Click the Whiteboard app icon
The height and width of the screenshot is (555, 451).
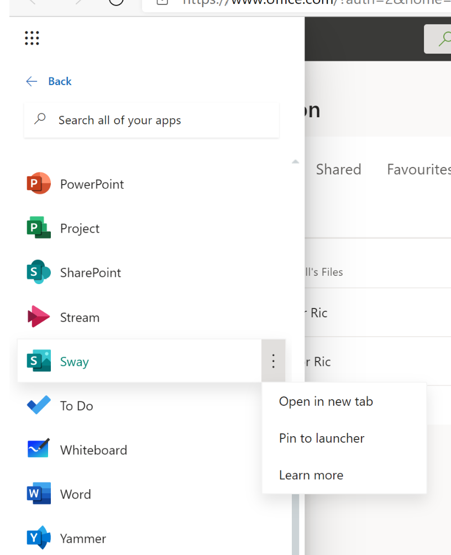click(39, 450)
